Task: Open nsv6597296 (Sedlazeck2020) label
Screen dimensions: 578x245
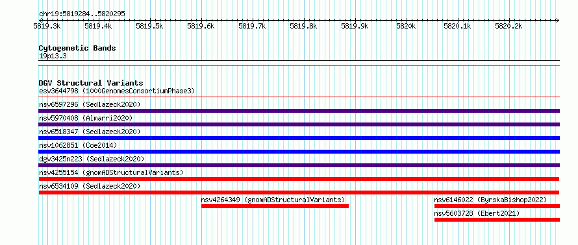Action: point(90,104)
